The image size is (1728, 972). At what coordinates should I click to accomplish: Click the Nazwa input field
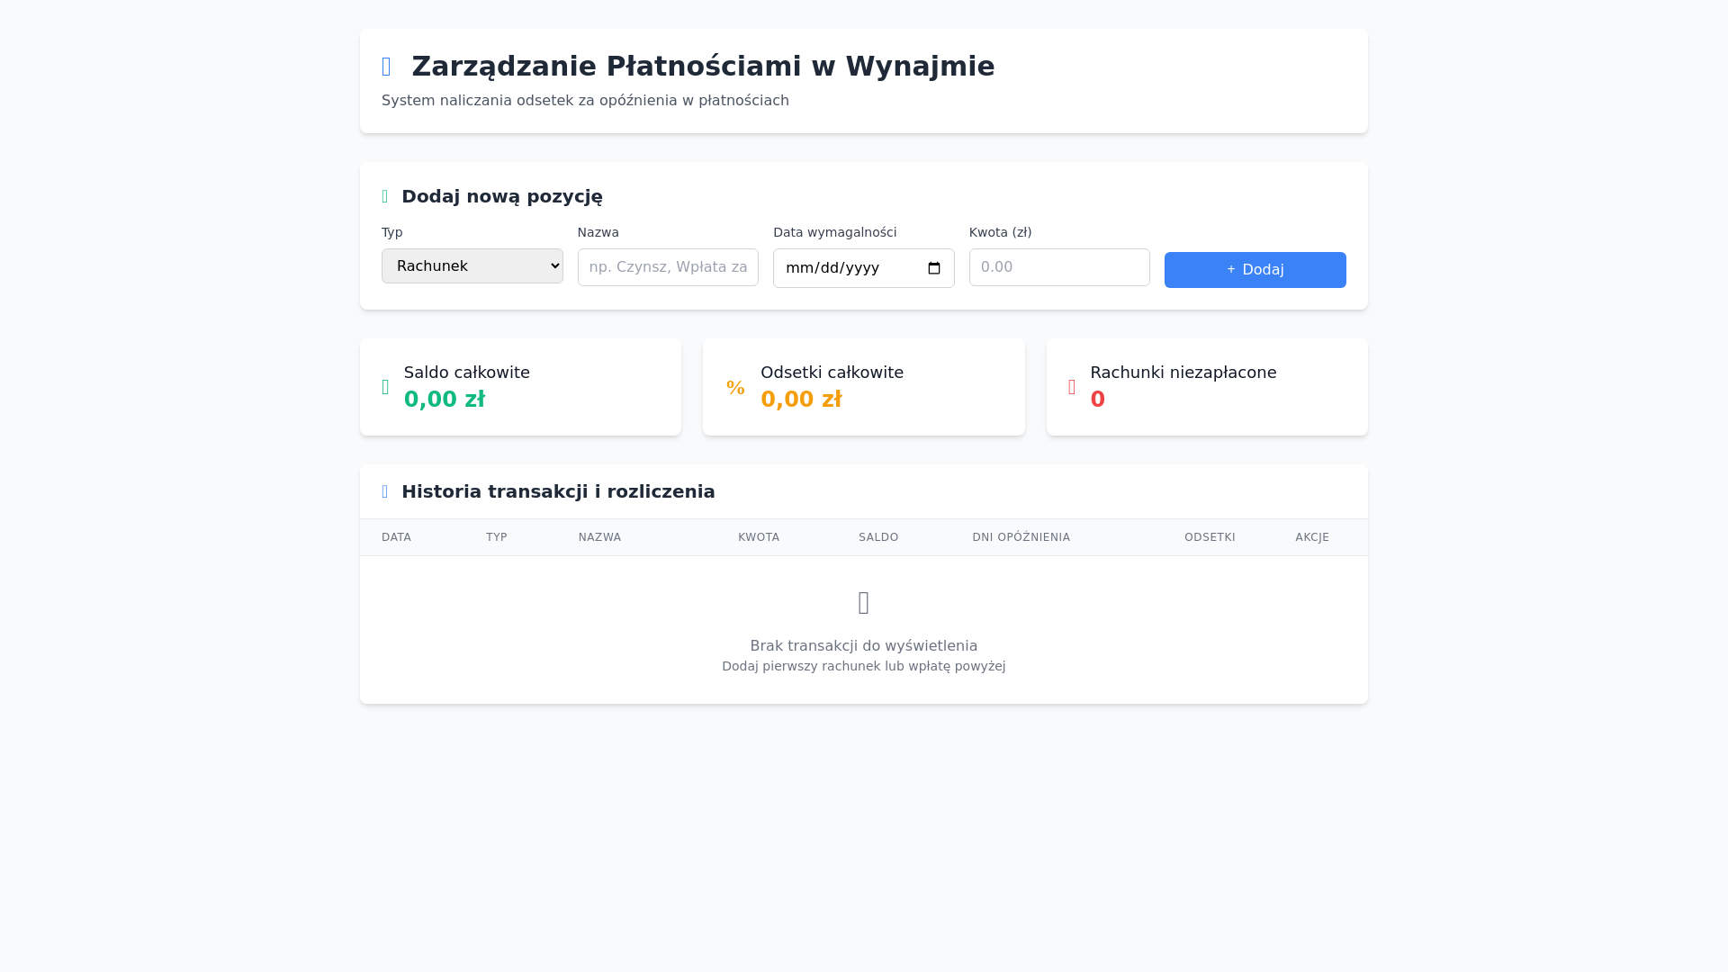[x=668, y=267]
